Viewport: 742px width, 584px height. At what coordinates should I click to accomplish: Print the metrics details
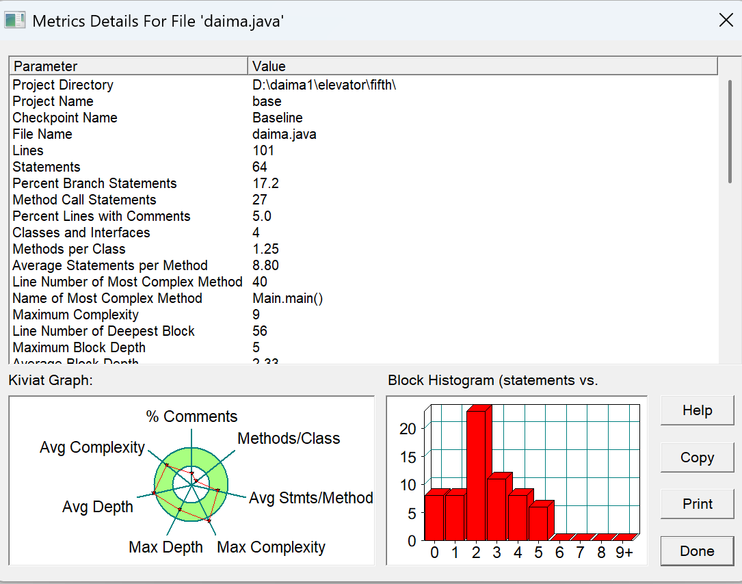click(x=697, y=504)
